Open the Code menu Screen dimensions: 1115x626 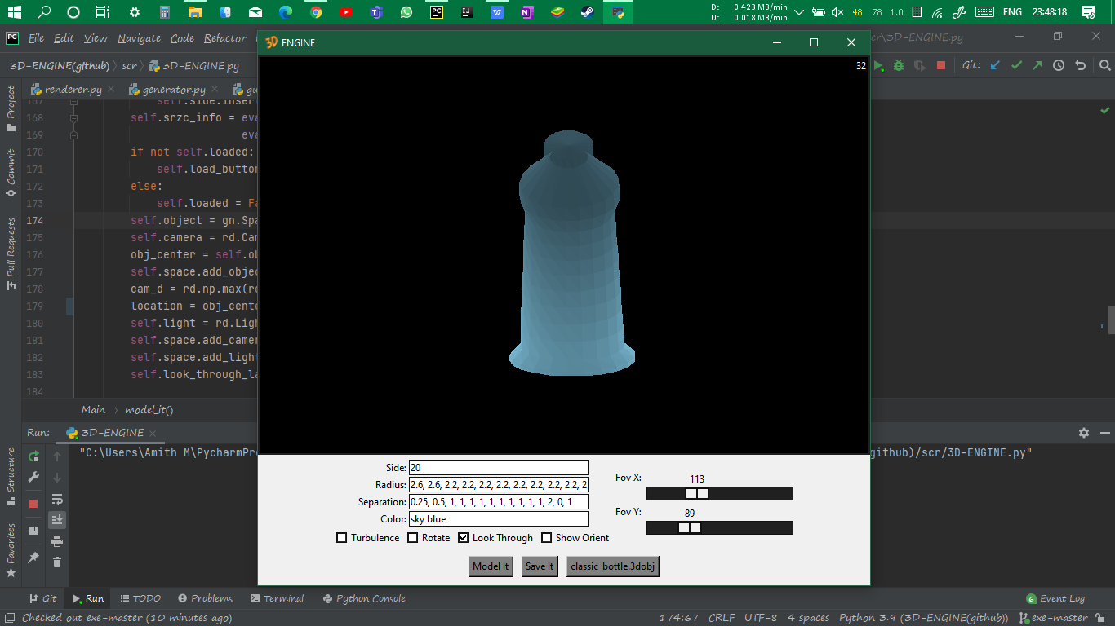pyautogui.click(x=182, y=38)
